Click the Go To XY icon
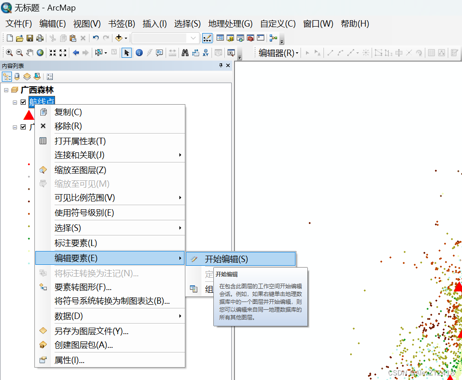The width and height of the screenshot is (462, 380). click(x=206, y=52)
